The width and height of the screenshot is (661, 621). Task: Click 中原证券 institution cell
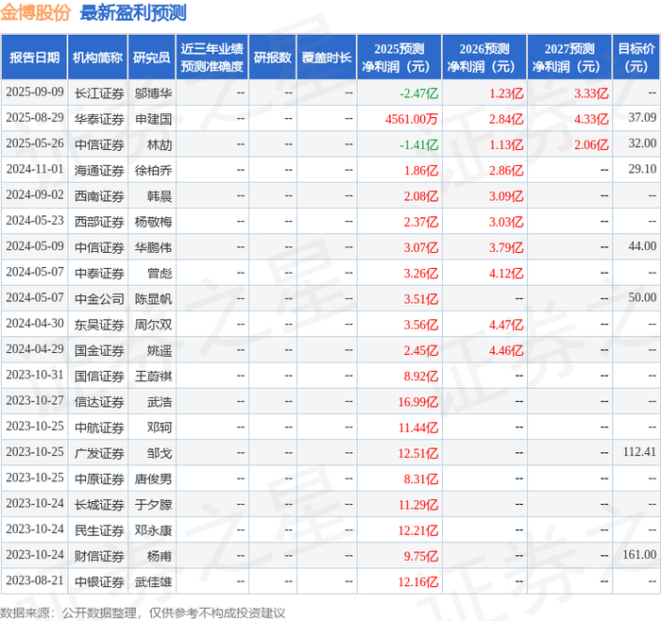coord(99,478)
